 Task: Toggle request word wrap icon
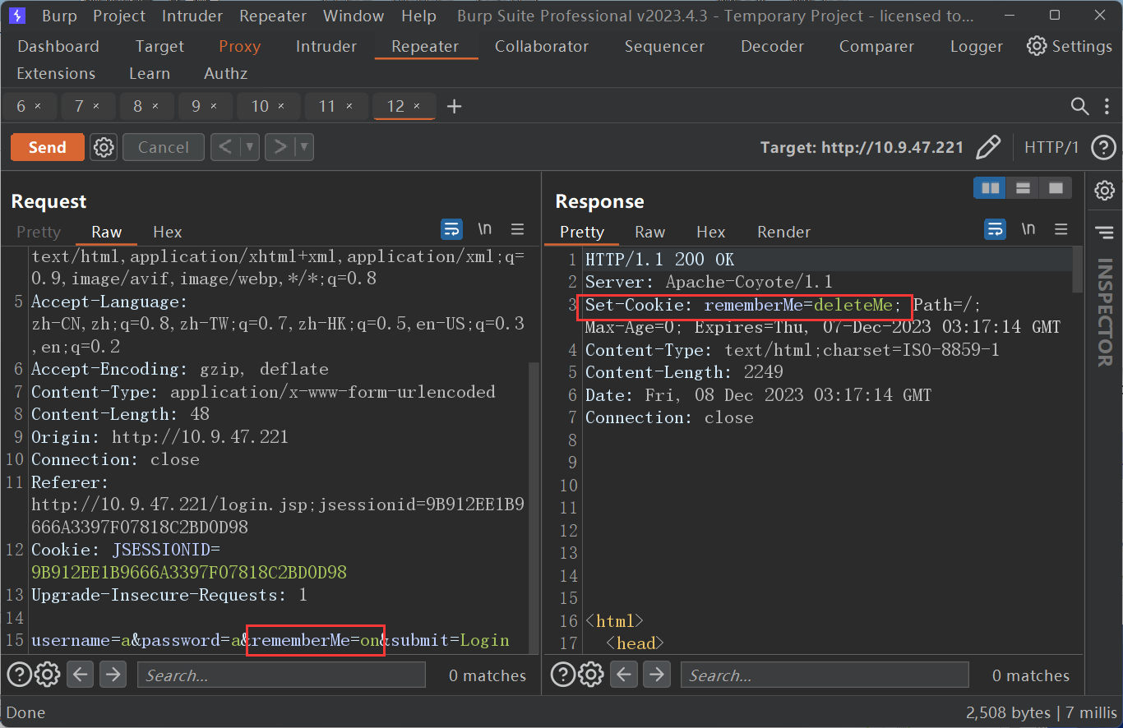click(451, 229)
